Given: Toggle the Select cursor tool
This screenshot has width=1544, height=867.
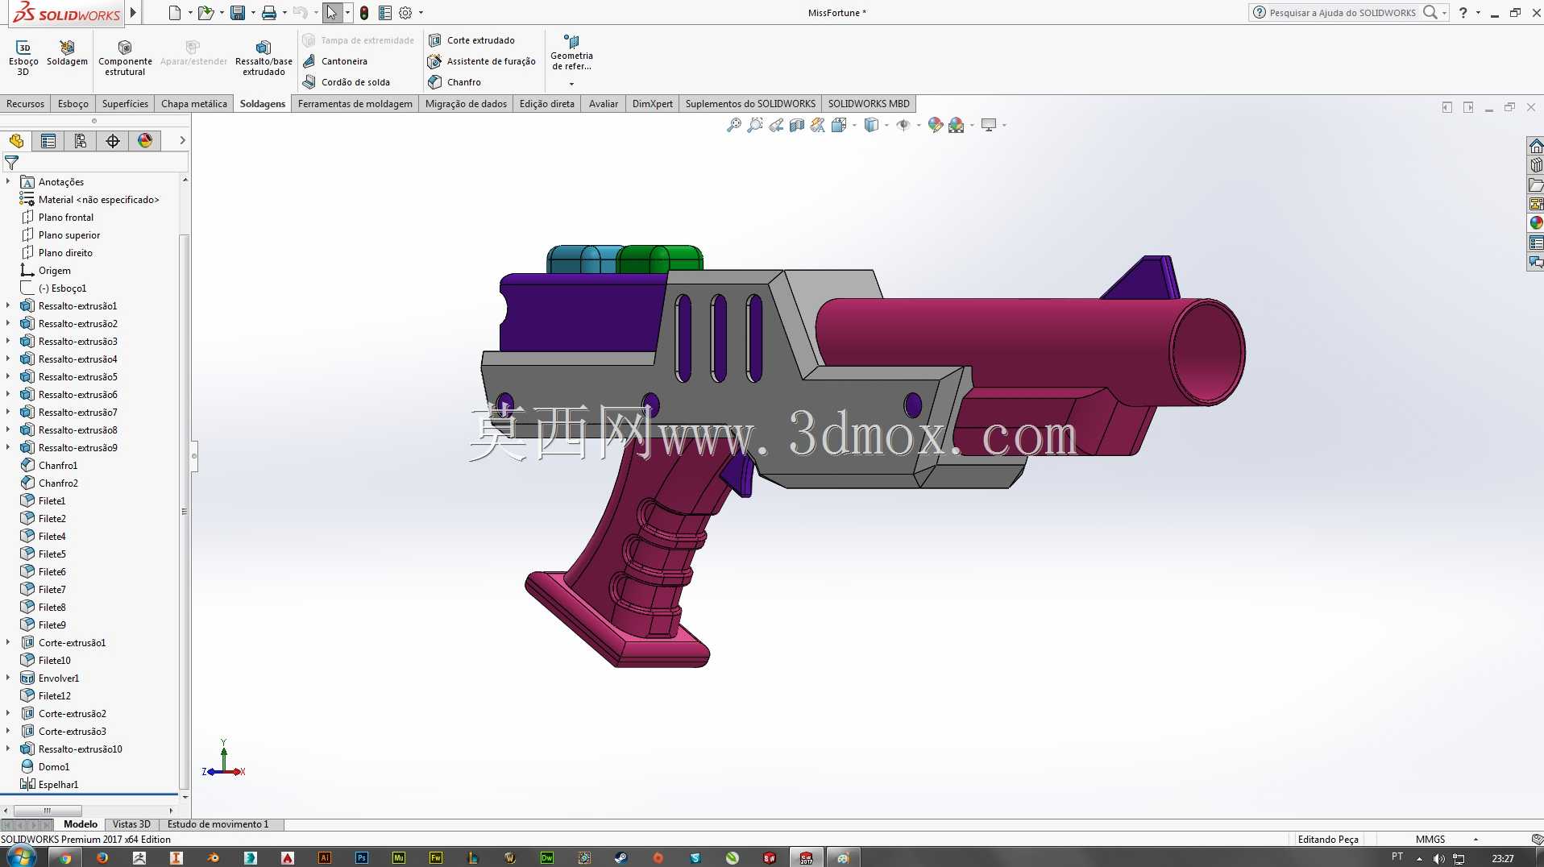Looking at the screenshot, I should pyautogui.click(x=332, y=13).
